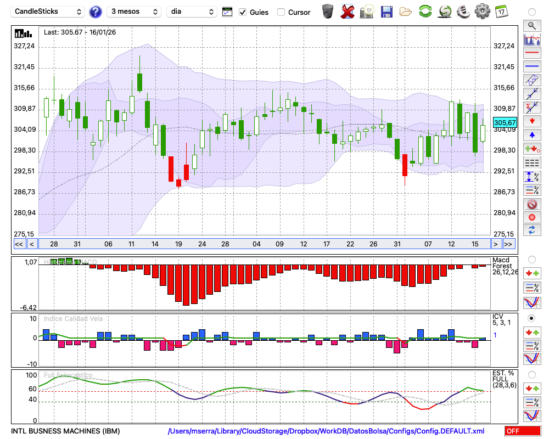Click the cyan 305,67 price label
This screenshot has width=549, height=439.
click(x=505, y=122)
